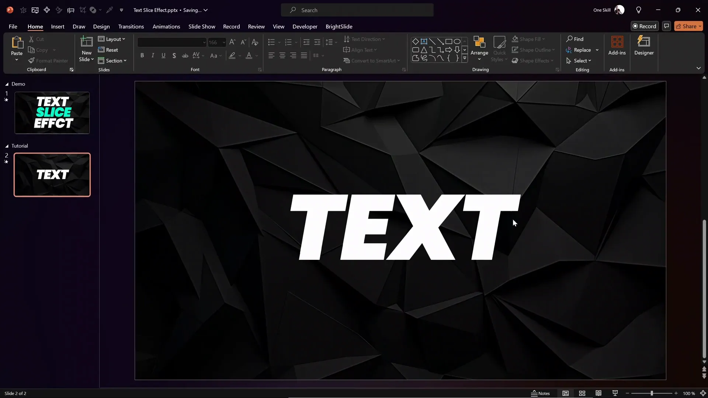Decrease font size with the smaller A icon
Image resolution: width=708 pixels, height=398 pixels.
[243, 42]
